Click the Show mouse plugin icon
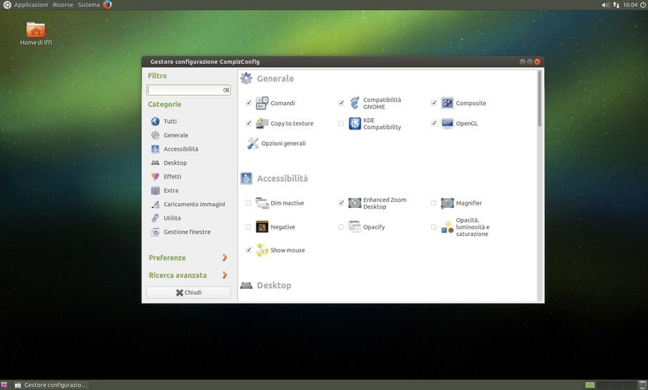Viewport: 648px width, 390px height. point(262,251)
